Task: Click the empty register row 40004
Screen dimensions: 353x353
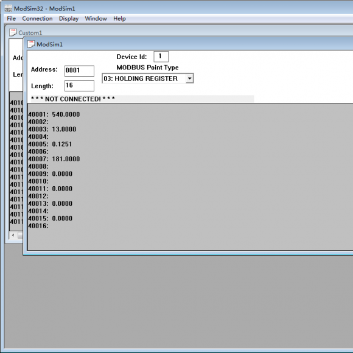Action: pos(38,137)
